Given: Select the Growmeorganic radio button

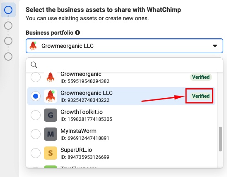Looking at the screenshot, I should pyautogui.click(x=36, y=77).
